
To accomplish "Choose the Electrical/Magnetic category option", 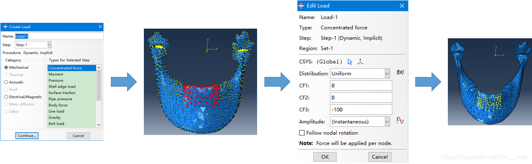I will coord(6,97).
